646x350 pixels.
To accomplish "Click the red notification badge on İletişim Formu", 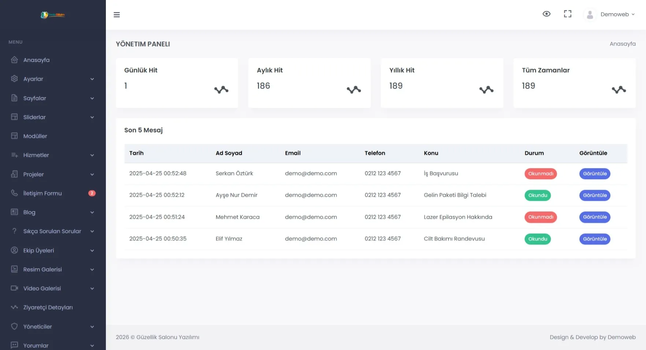I will 92,193.
